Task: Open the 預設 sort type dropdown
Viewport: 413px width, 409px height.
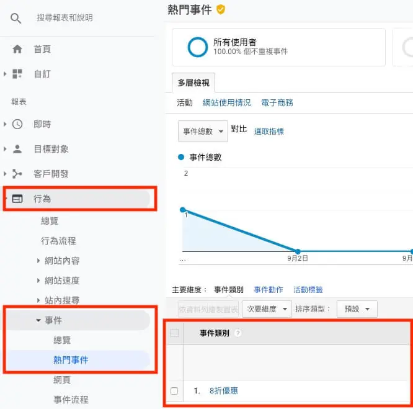Action: point(357,309)
